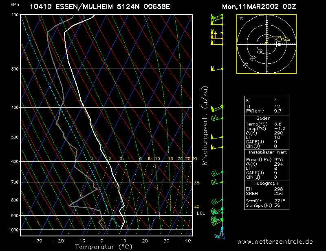
Task: Click the Boden LI value 10
Action: [x=277, y=137]
